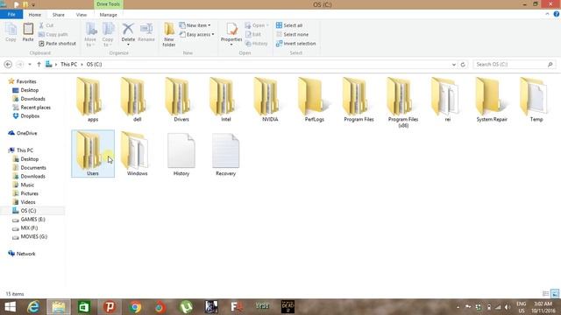561x315 pixels.
Task: Open the New item dropdown
Action: (x=195, y=25)
